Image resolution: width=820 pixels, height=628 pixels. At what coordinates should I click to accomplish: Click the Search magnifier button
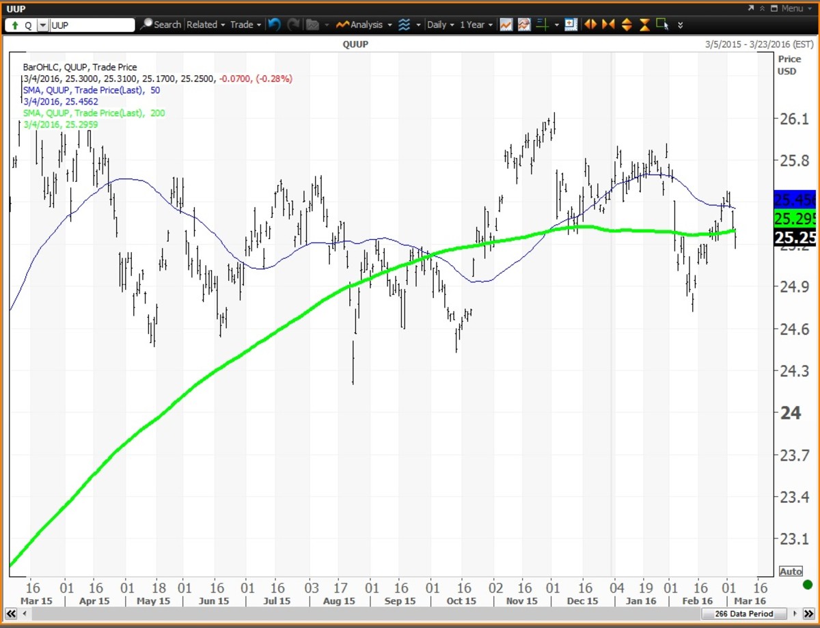tap(161, 25)
